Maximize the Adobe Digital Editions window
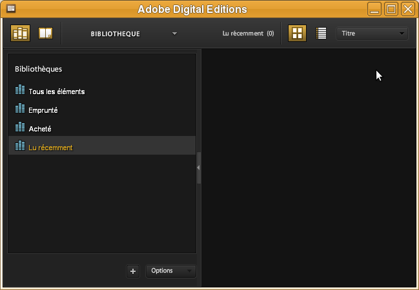This screenshot has width=419, height=290. [x=391, y=9]
